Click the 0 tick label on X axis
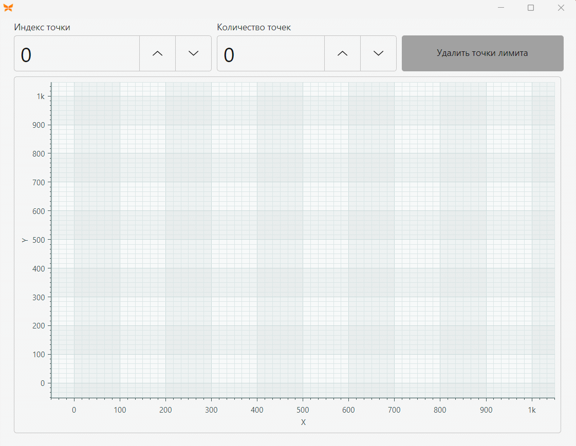This screenshot has height=446, width=576. pos(74,410)
